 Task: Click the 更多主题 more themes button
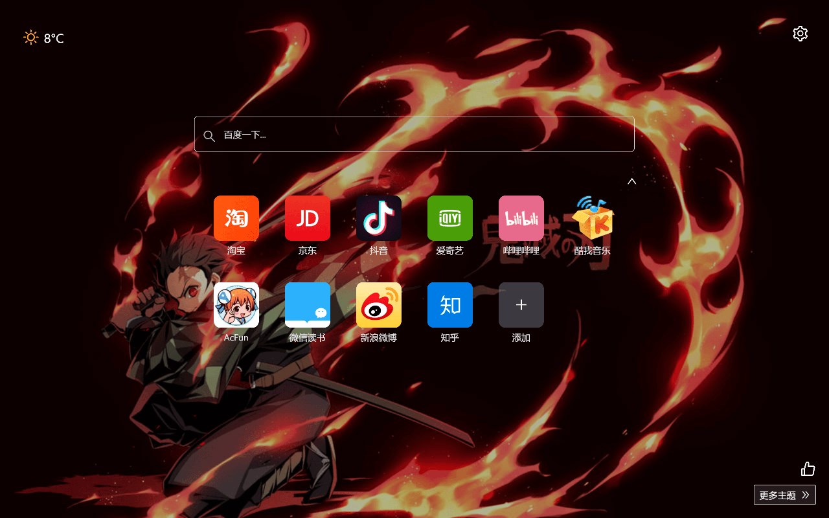(x=785, y=495)
